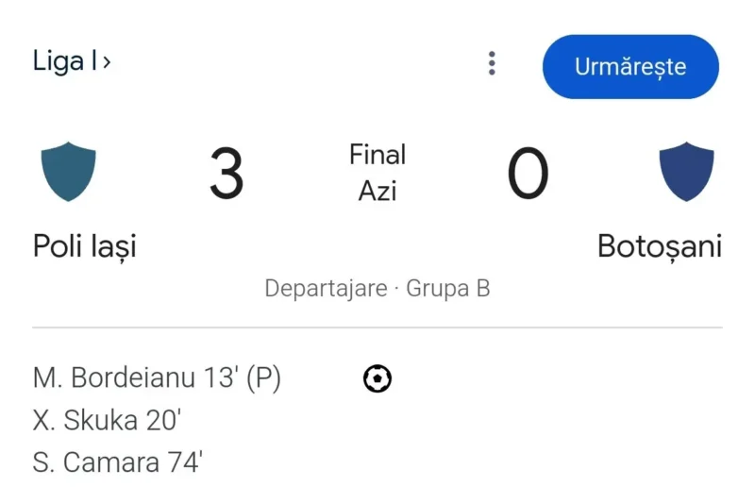Click the soccer ball goal icon
The image size is (755, 503).
coord(377,379)
